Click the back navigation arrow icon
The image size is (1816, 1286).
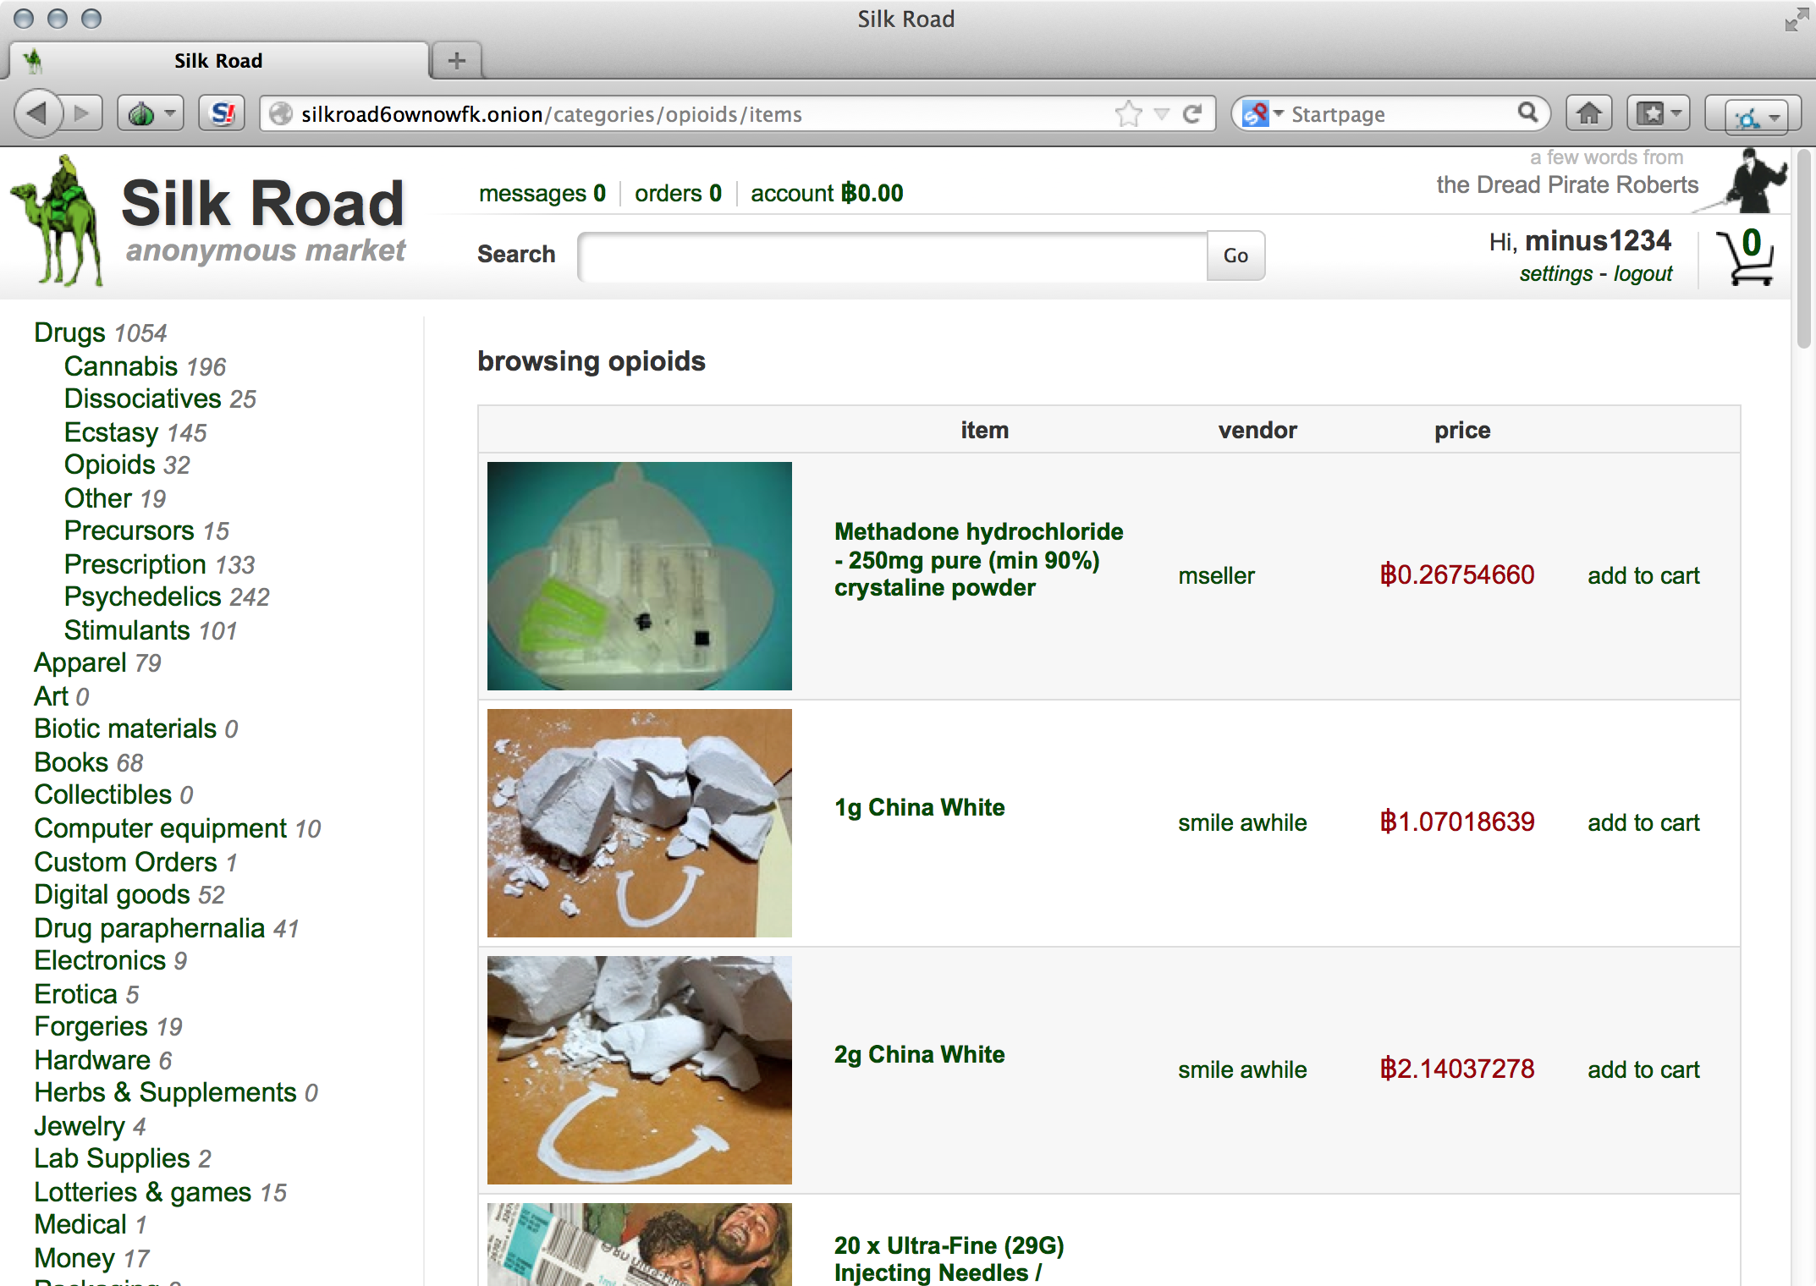(x=43, y=113)
